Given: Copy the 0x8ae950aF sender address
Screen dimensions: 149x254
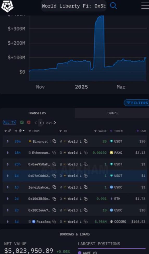Looking at the screenshot, I should [54, 164].
